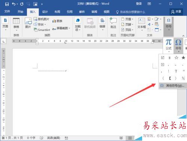Click the Ω 符号 symbol dropdown button
Screen dimensions: 187x141
tap(178, 46)
